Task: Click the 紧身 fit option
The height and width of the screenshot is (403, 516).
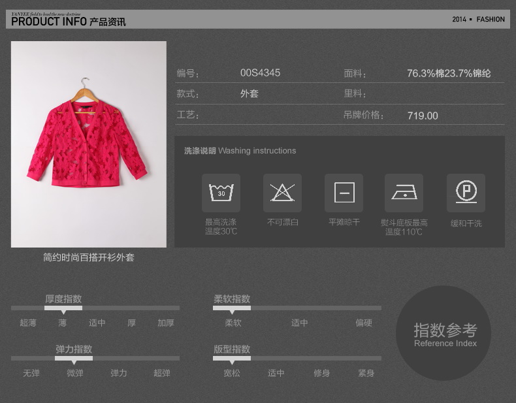Action: tap(366, 373)
